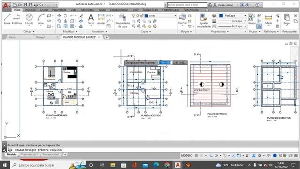Expand the Dibujo panel
Screen dimensions: 300x169
click(x=29, y=31)
